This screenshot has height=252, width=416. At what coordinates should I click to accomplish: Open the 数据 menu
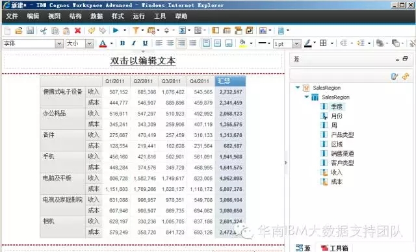click(x=96, y=16)
